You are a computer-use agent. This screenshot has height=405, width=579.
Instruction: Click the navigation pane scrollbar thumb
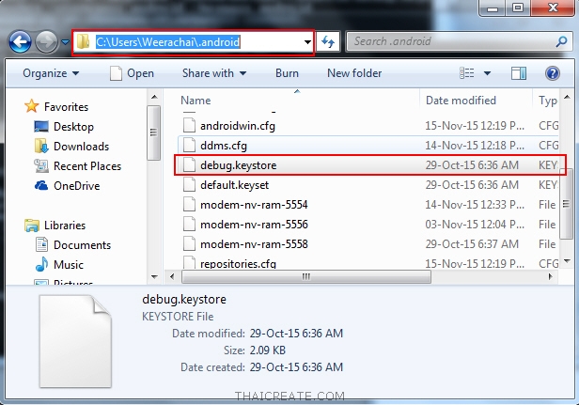(x=153, y=132)
